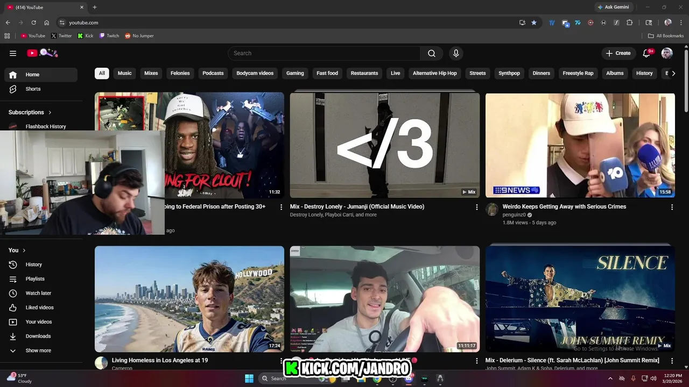Viewport: 689px width, 387px height.
Task: Expand the You section
Action: tap(17, 250)
